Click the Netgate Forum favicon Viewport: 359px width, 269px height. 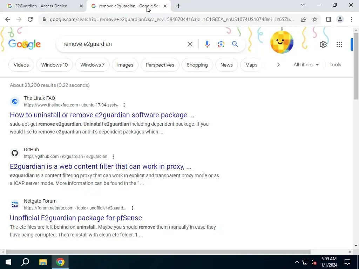[15, 204]
